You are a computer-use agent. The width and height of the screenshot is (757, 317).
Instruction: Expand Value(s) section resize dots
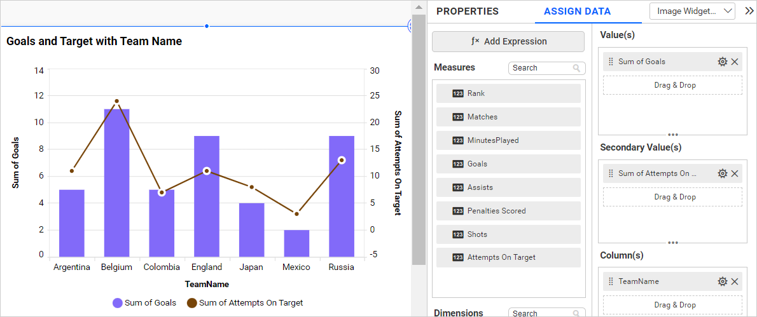pos(672,135)
